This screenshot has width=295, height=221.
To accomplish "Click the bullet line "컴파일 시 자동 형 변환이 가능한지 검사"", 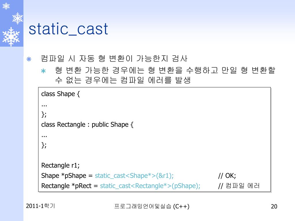I will pyautogui.click(x=114, y=58).
